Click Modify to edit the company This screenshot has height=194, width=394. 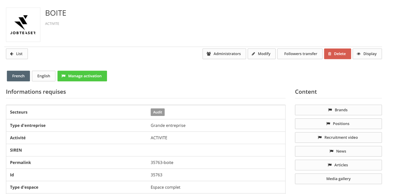click(x=262, y=54)
